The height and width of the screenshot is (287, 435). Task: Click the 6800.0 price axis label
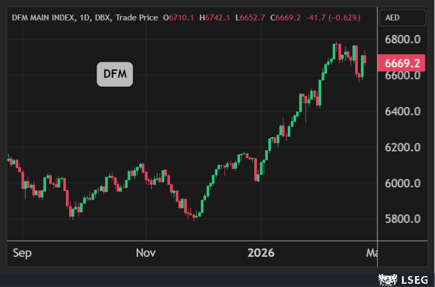click(402, 39)
